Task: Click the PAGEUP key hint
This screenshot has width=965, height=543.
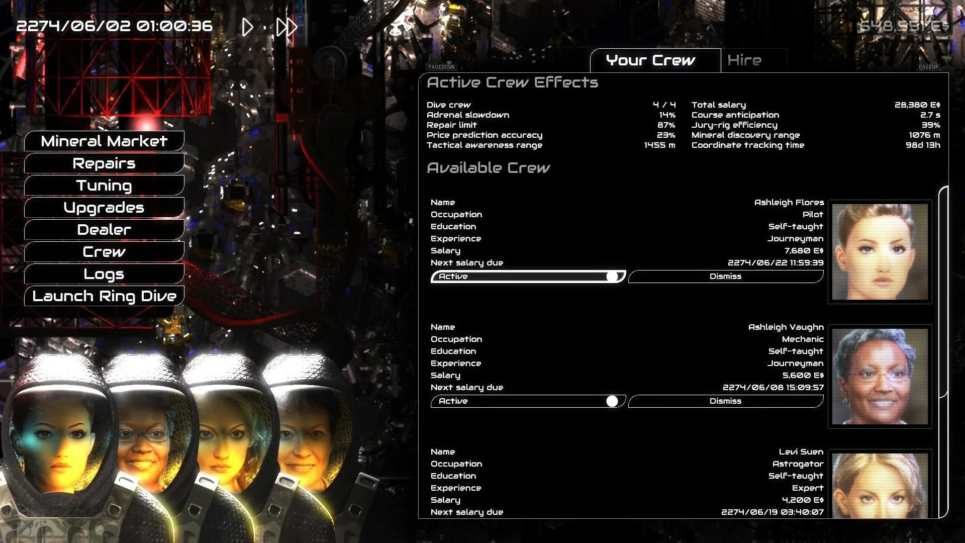Action: click(x=928, y=67)
